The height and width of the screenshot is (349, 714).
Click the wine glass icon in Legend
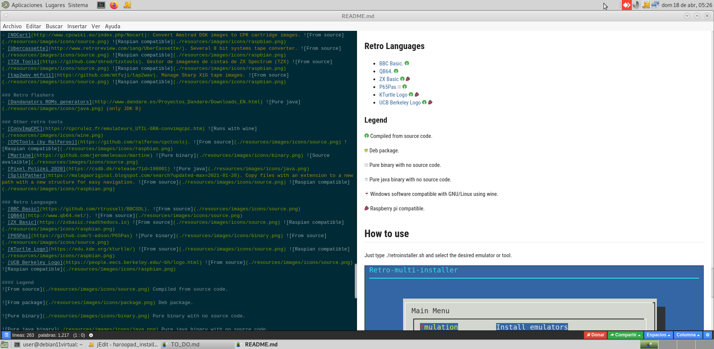(x=367, y=194)
